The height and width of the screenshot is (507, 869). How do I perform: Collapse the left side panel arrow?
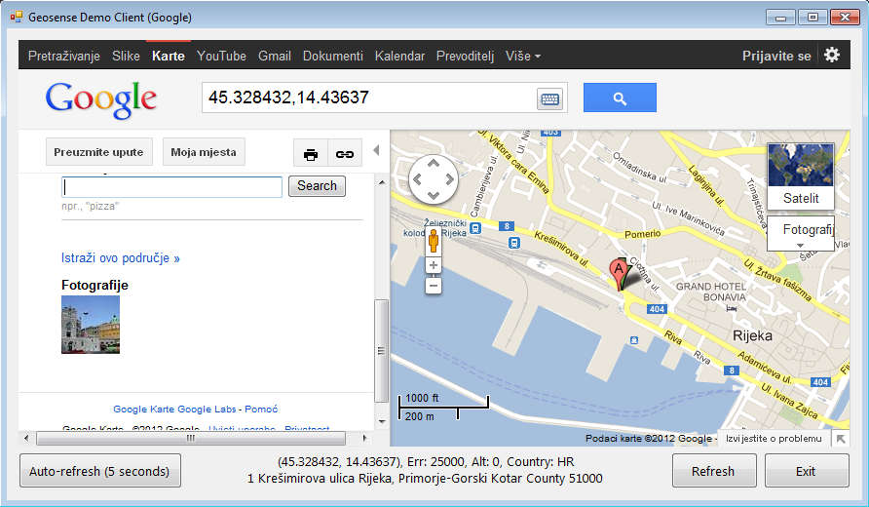[376, 151]
